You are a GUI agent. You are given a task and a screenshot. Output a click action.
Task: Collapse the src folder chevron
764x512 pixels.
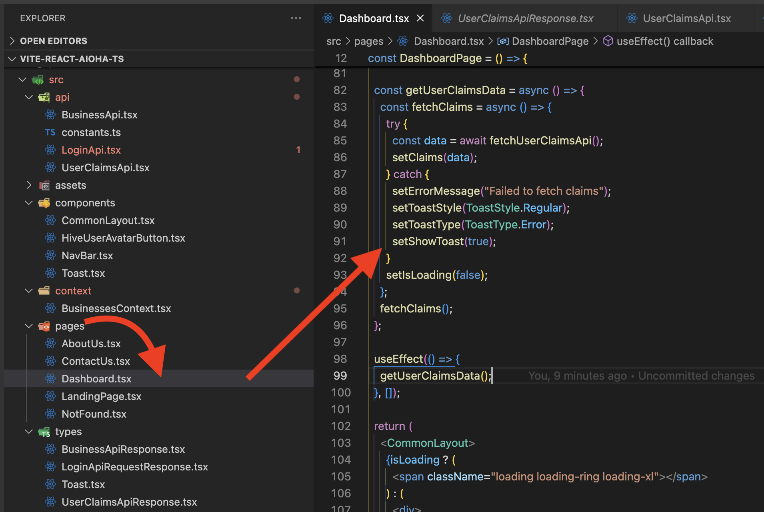click(22, 80)
